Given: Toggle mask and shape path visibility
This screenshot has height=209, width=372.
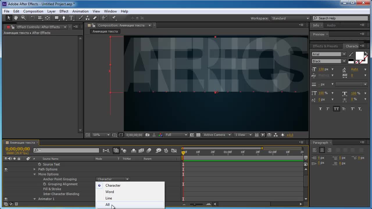Looking at the screenshot, I should tap(121, 135).
